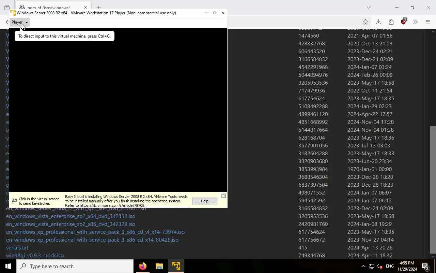Open File Explorer from the taskbar
The image size is (436, 273).
click(x=159, y=266)
